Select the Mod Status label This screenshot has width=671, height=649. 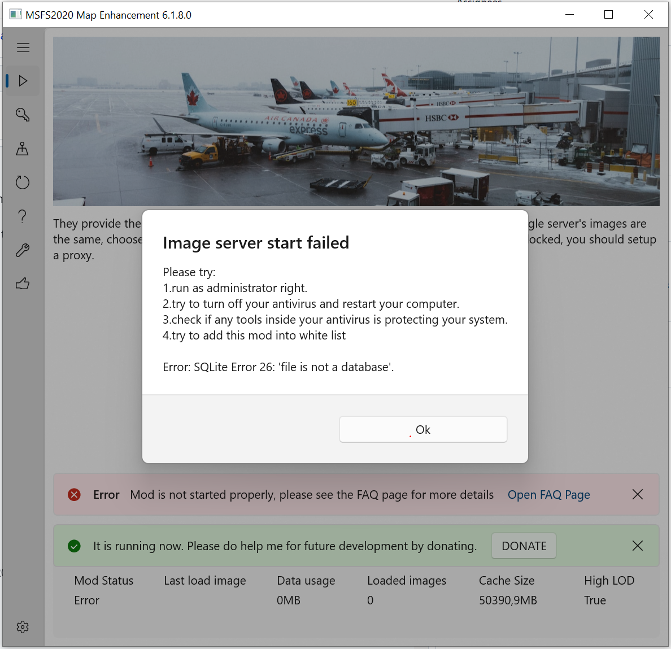point(104,580)
